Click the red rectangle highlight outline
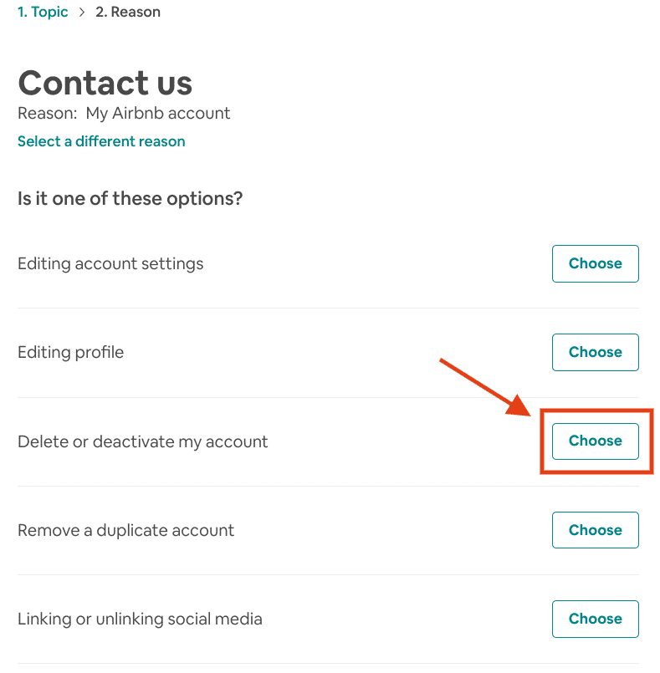This screenshot has width=660, height=673. 596,410
